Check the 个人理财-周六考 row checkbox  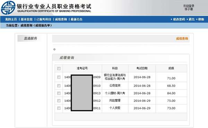point(59,93)
